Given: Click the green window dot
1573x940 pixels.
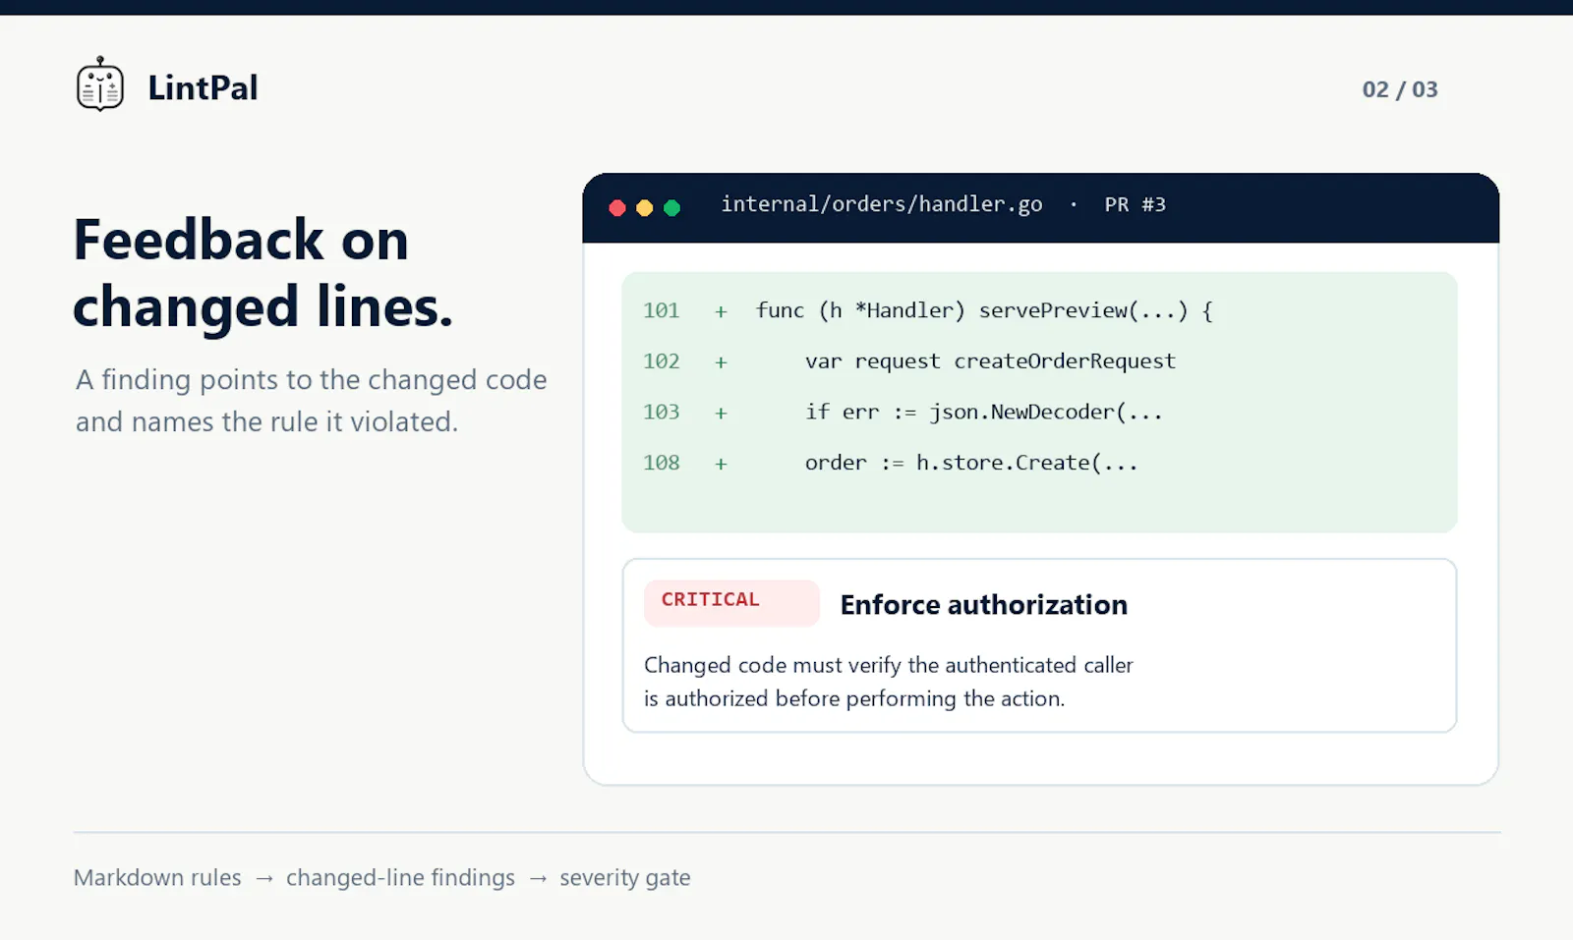Looking at the screenshot, I should 672,207.
